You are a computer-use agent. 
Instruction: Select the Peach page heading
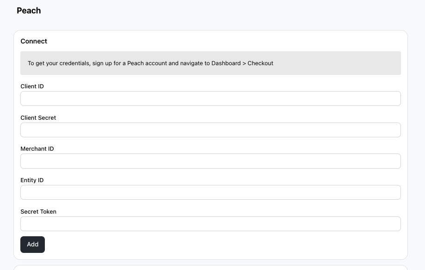pos(29,11)
